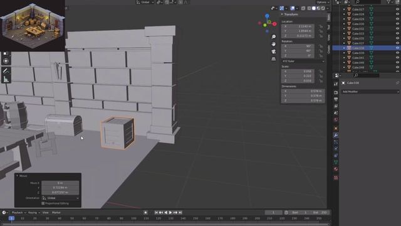Open the Object Constraints properties tab
Viewport: 401px width, 226px height.
click(x=336, y=156)
